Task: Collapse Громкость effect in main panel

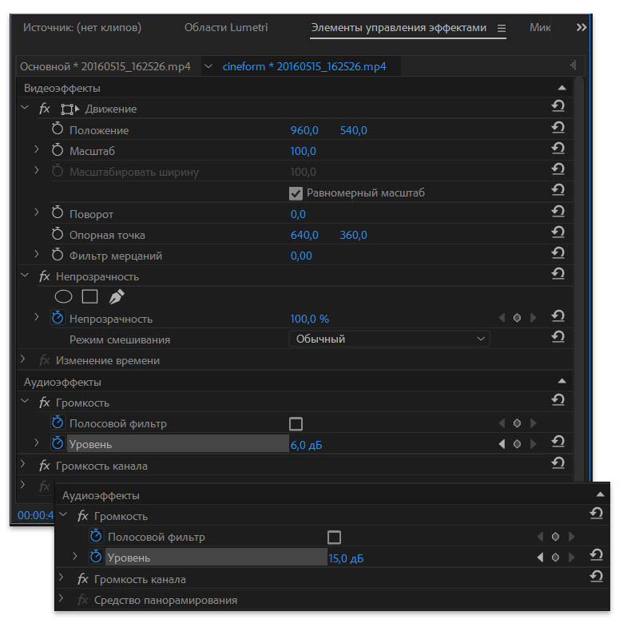Action: point(25,402)
